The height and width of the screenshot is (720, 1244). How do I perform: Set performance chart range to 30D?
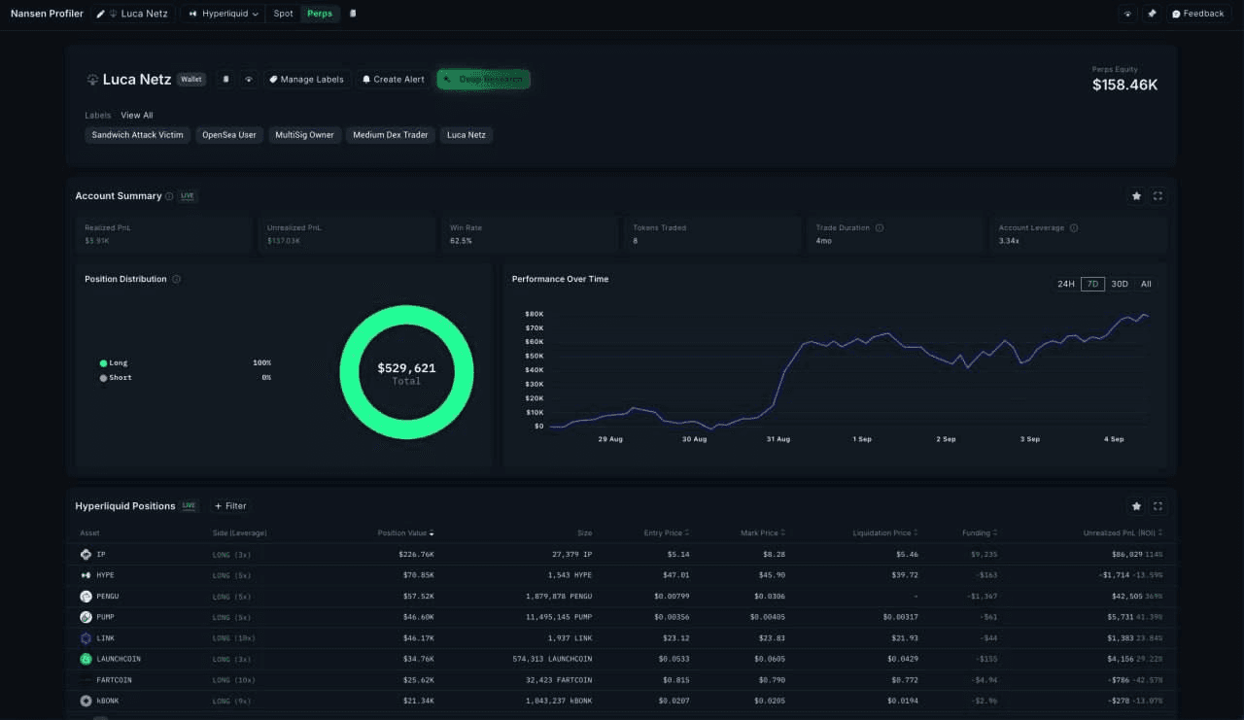pos(1120,284)
